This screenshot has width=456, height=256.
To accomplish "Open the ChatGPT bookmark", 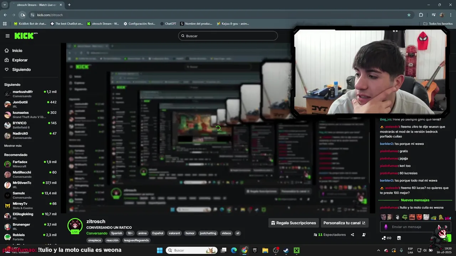I will click(168, 24).
